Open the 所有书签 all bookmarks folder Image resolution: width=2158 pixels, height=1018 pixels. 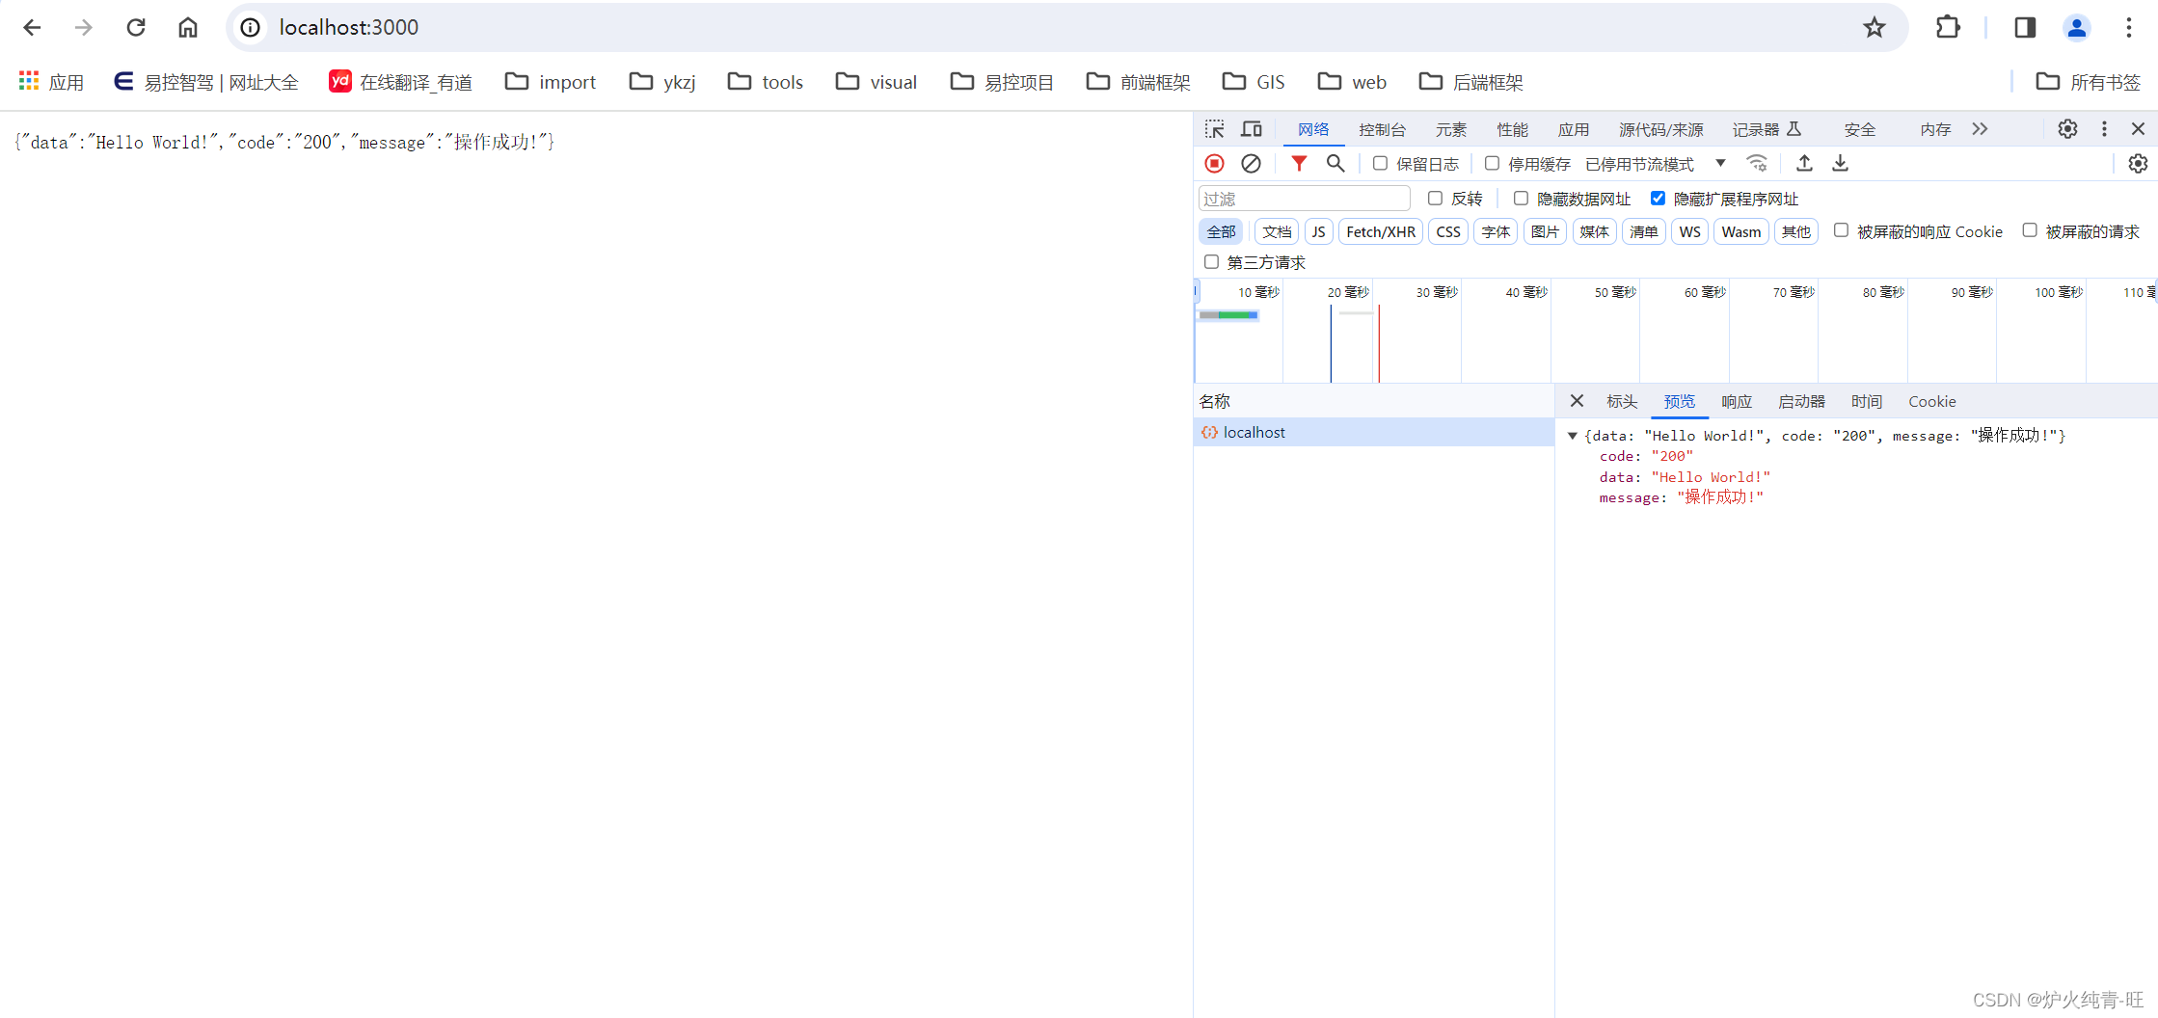[2089, 82]
